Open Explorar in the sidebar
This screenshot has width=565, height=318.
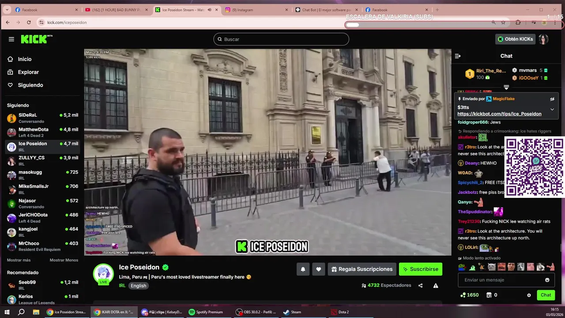(x=28, y=72)
